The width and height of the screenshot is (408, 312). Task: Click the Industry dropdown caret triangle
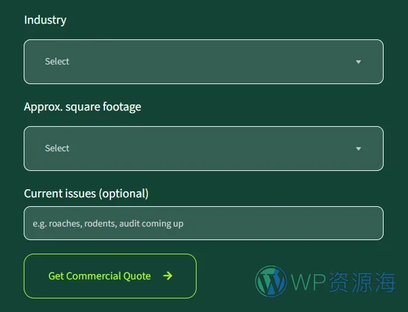(x=359, y=62)
